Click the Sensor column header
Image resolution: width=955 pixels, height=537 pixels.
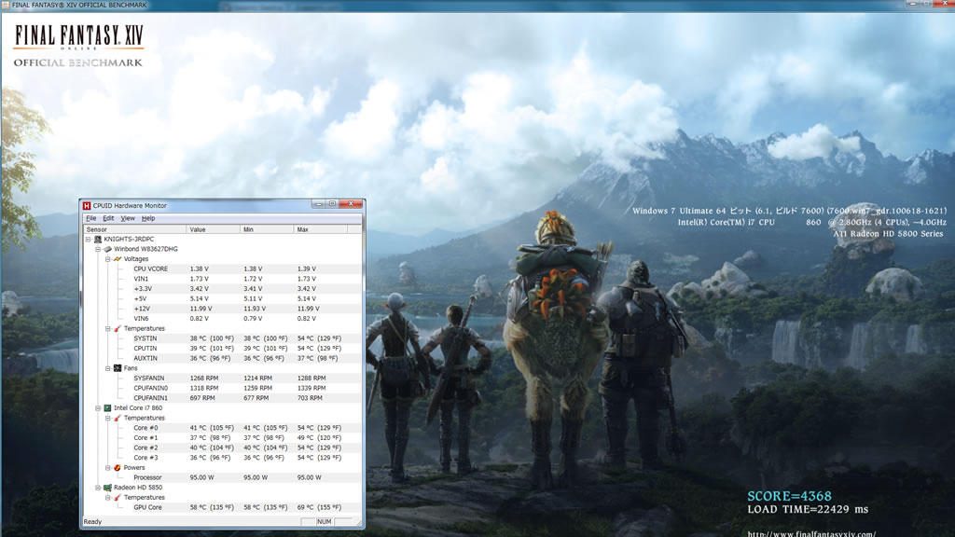pyautogui.click(x=134, y=229)
